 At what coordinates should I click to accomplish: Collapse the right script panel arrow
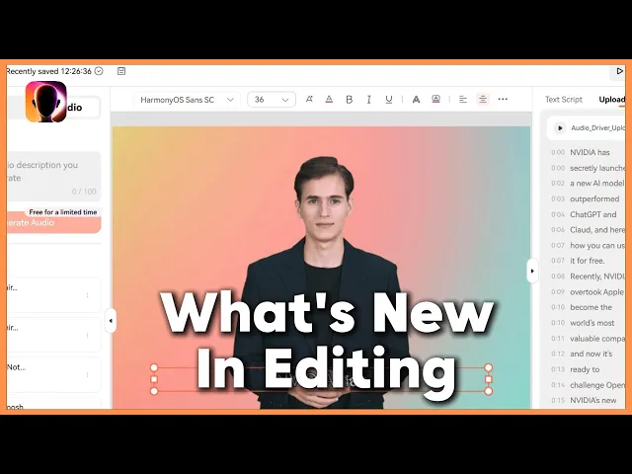532,271
